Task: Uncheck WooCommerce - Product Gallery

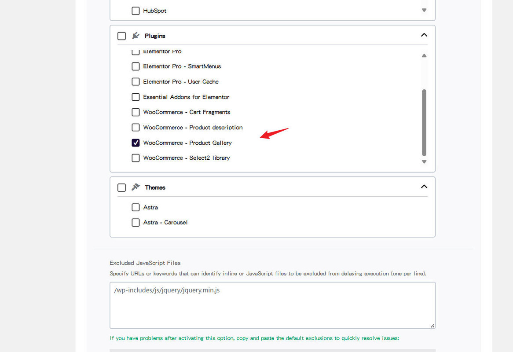Action: pos(136,143)
